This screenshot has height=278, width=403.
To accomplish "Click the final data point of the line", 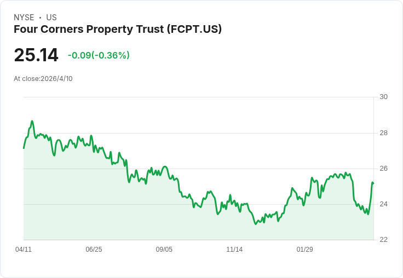I will coord(373,183).
